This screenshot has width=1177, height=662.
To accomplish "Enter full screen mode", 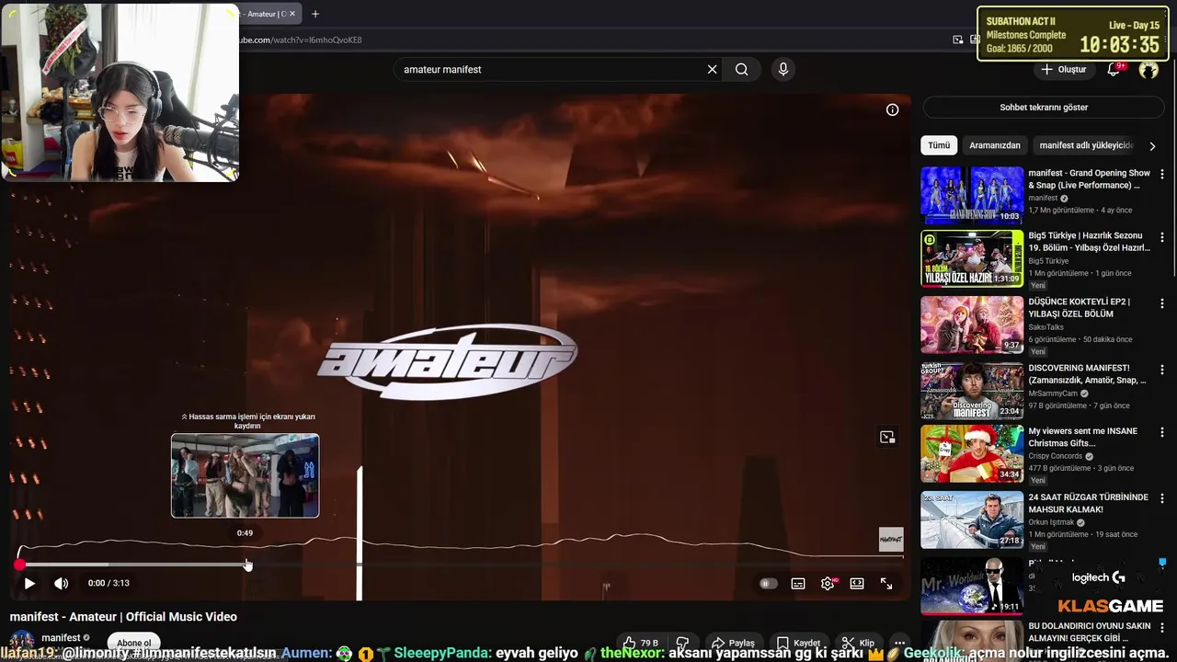I will coord(886,583).
